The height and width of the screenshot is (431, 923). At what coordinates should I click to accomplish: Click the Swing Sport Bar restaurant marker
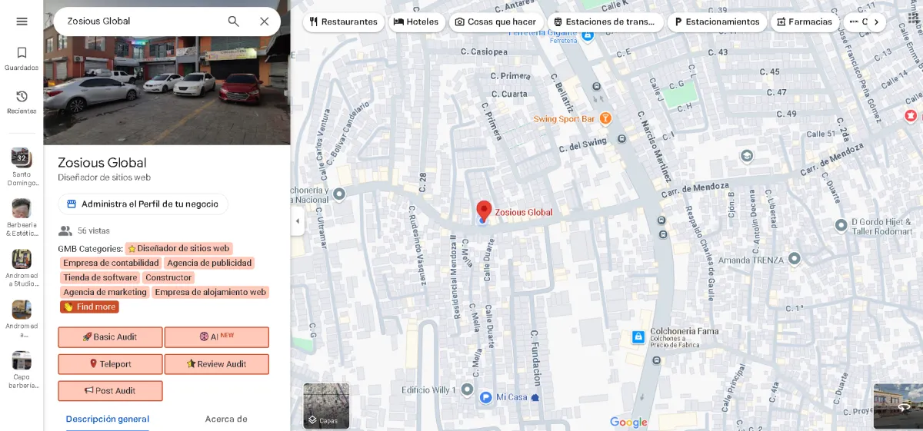point(605,118)
